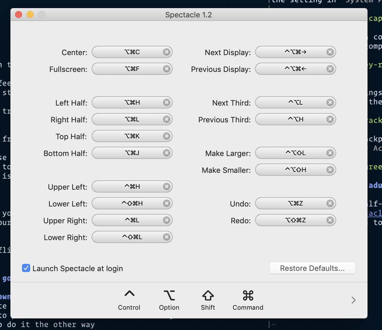Viewport: 382px width, 330px height.
Task: Clear the Upper Right shortcut x icon
Action: [x=166, y=220]
